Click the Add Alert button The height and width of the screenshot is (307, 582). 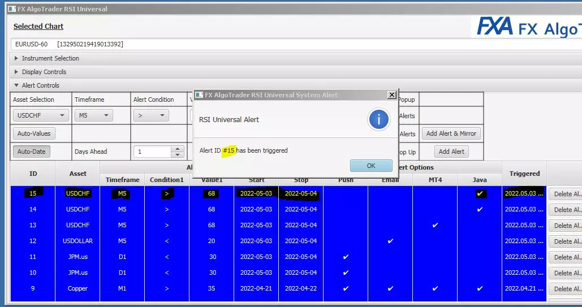[x=451, y=152]
